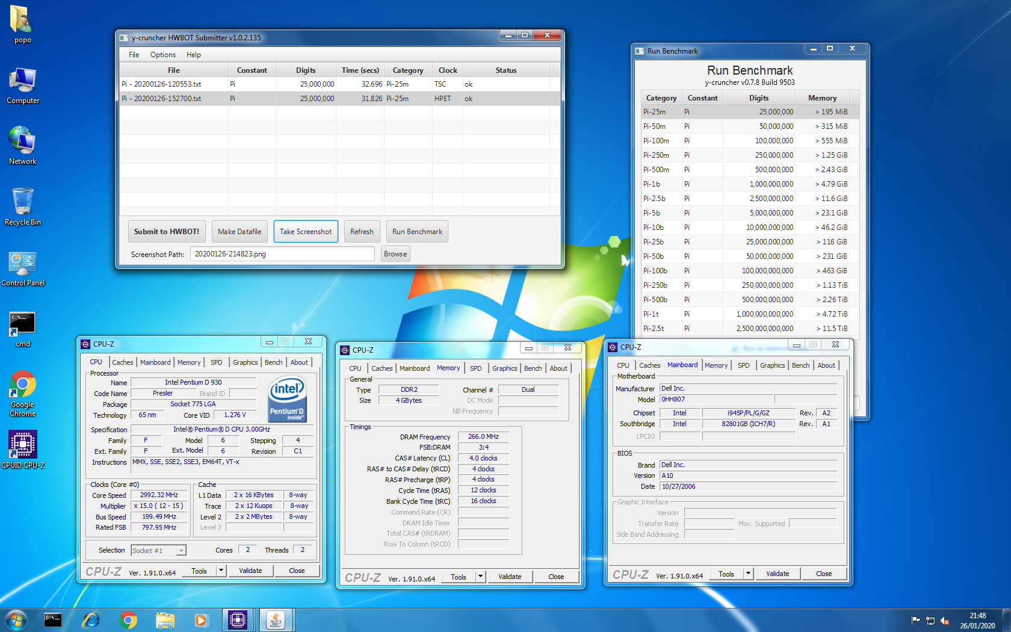This screenshot has height=632, width=1011.
Task: Click Take Screenshot button
Action: [x=306, y=232]
